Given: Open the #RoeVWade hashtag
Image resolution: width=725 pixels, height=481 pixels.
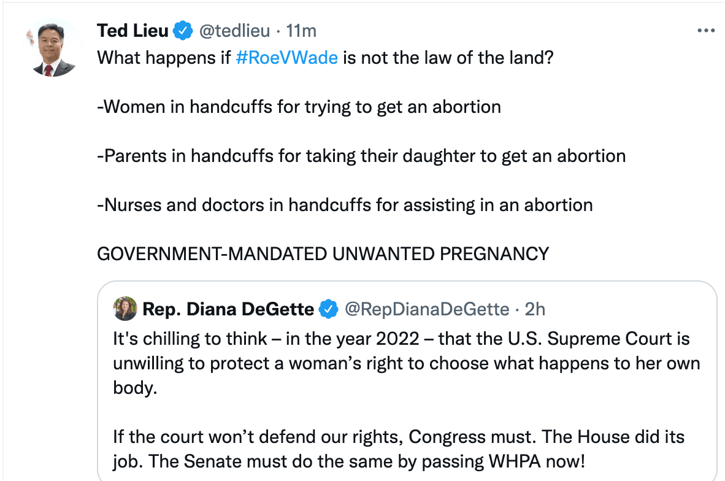Looking at the screenshot, I should coord(287,57).
